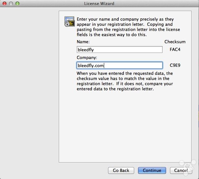Click the Company: label

tap(87, 58)
